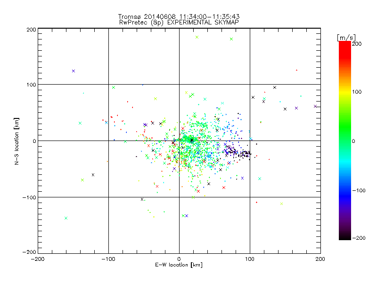Select the 'N-S location [km]' axis label
Viewport: 377px width, 282px height.
16,141
